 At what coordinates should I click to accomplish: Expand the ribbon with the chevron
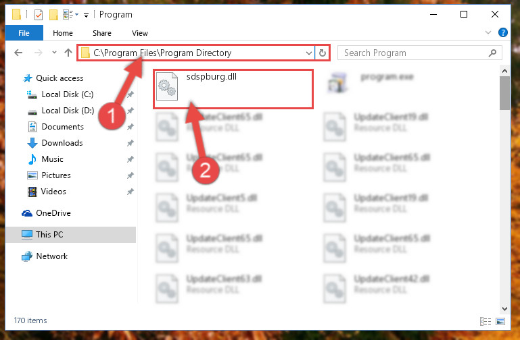tap(488, 32)
